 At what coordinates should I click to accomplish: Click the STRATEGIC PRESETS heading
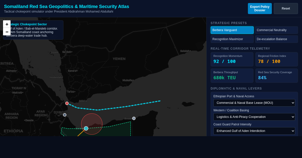(229, 23)
